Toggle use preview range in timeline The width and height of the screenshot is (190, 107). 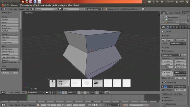[x=38, y=105]
